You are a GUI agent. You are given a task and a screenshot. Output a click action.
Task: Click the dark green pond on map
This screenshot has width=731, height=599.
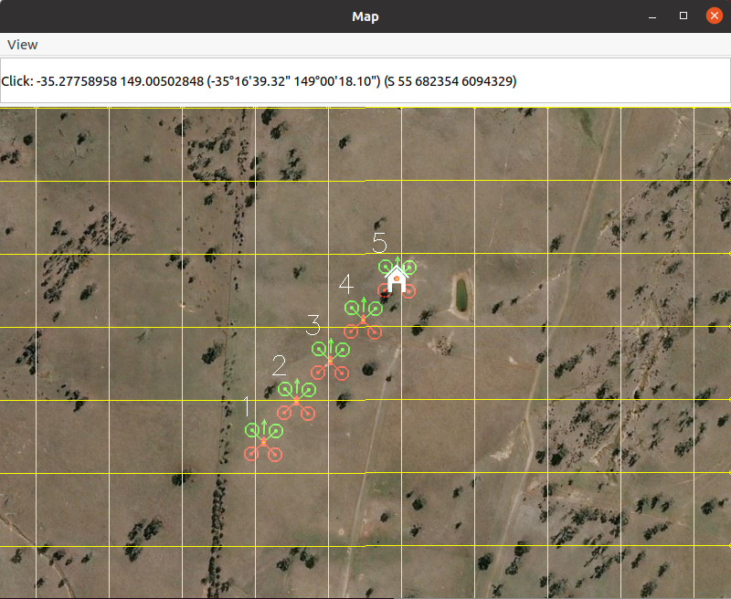(461, 294)
